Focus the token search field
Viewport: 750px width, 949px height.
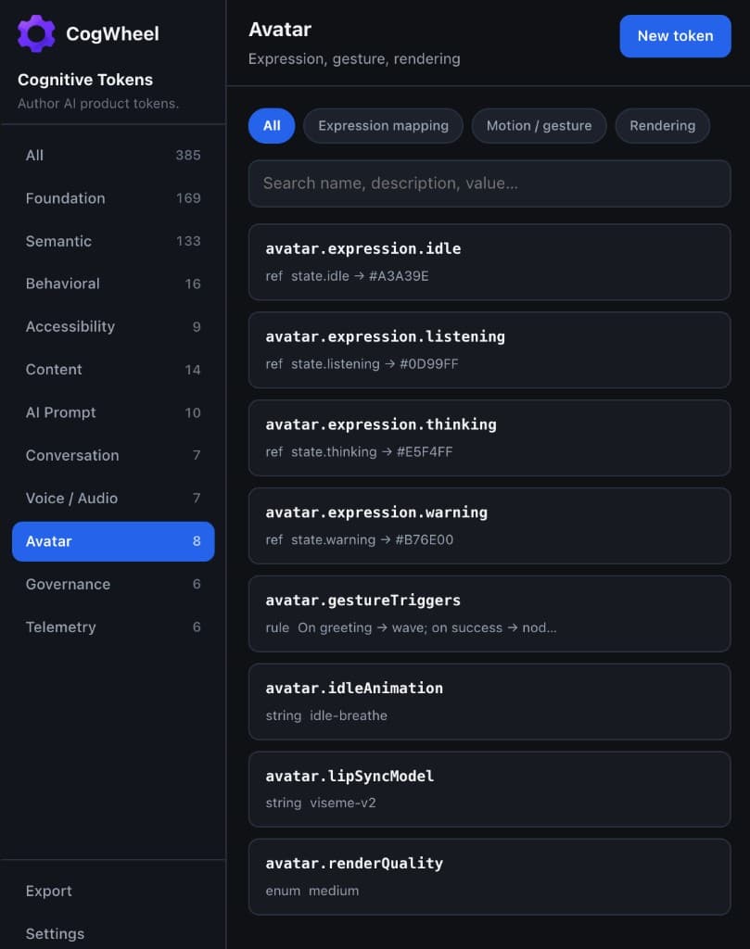(x=489, y=183)
